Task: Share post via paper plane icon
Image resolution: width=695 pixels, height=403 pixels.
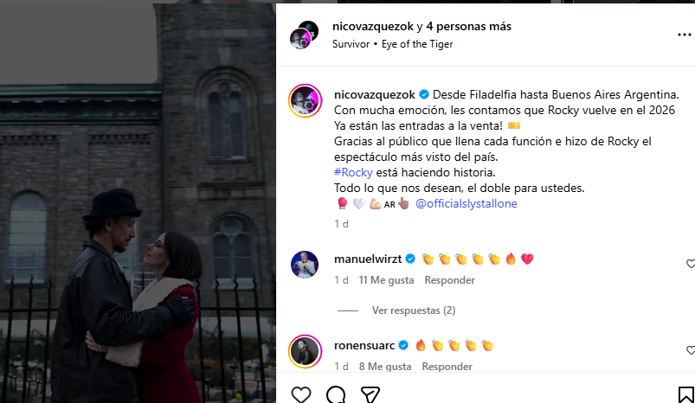Action: (370, 394)
